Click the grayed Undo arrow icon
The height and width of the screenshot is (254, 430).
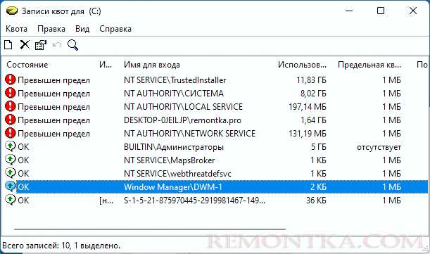[57, 44]
